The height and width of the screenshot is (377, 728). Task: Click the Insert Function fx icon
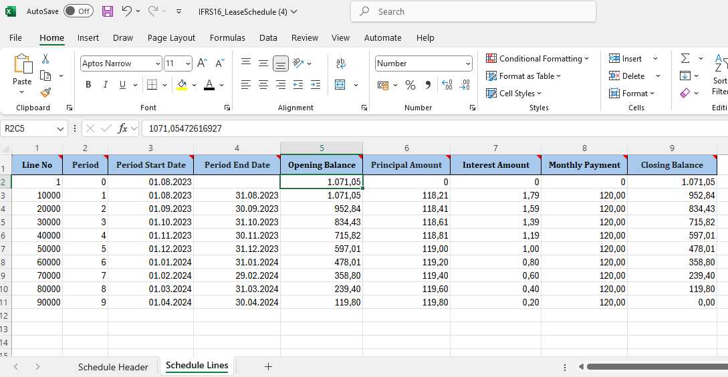pos(122,128)
